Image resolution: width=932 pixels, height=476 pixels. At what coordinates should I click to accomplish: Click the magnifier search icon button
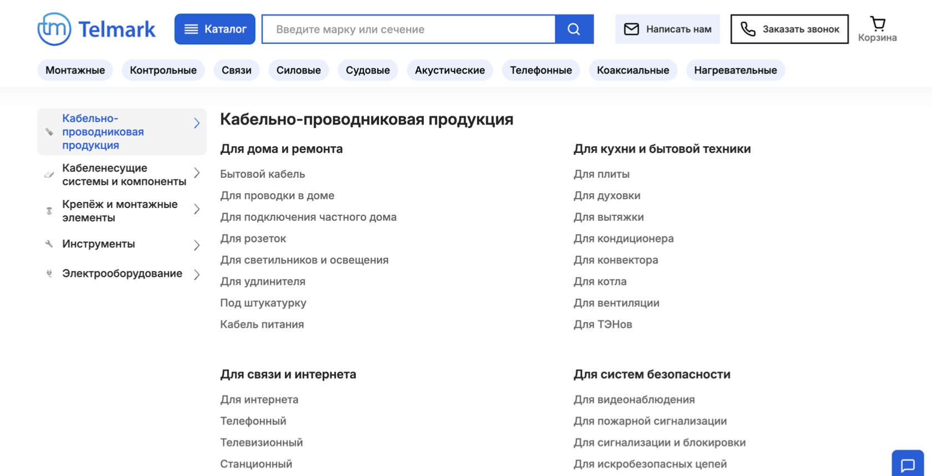tap(574, 29)
